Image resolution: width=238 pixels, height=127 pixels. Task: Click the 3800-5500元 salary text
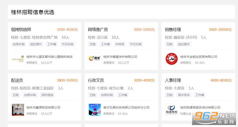click(67, 80)
